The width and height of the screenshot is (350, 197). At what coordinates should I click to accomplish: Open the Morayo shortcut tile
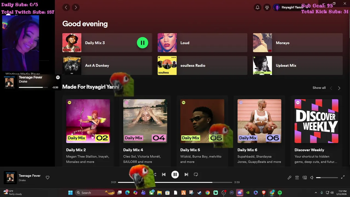click(x=298, y=43)
